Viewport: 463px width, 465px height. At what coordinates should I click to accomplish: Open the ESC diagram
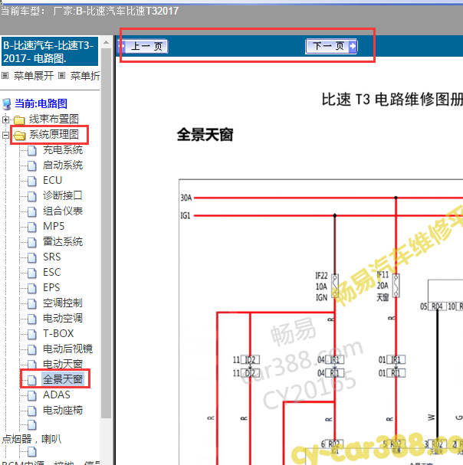tap(51, 272)
